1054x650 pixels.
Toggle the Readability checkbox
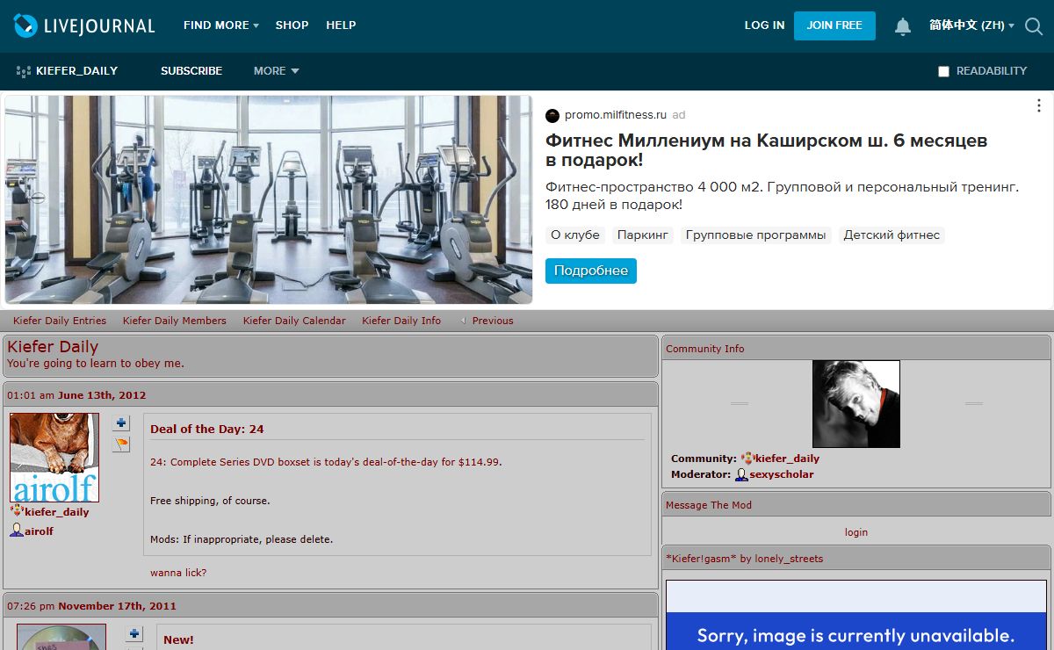coord(943,71)
